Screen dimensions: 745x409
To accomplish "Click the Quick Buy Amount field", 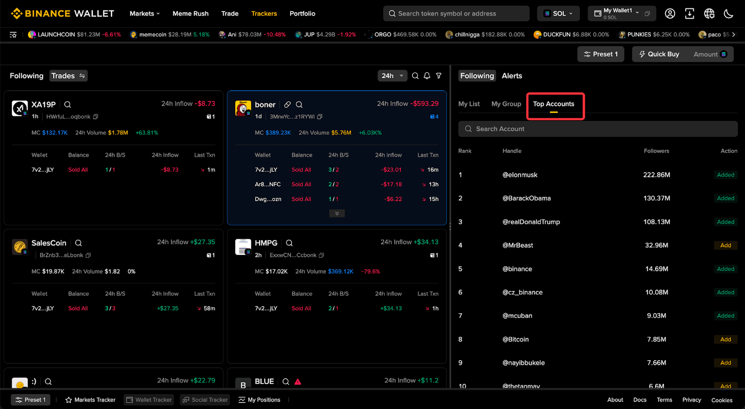I will tap(710, 54).
